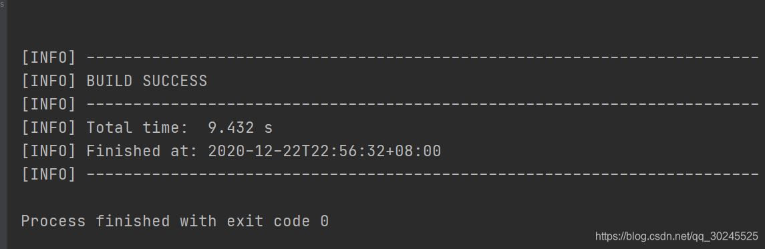Click the [INFO] tag before Total time

pos(49,128)
